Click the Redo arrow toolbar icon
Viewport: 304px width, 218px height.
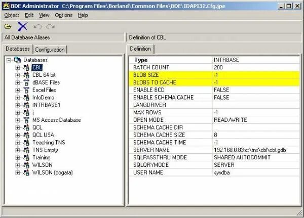(x=50, y=26)
